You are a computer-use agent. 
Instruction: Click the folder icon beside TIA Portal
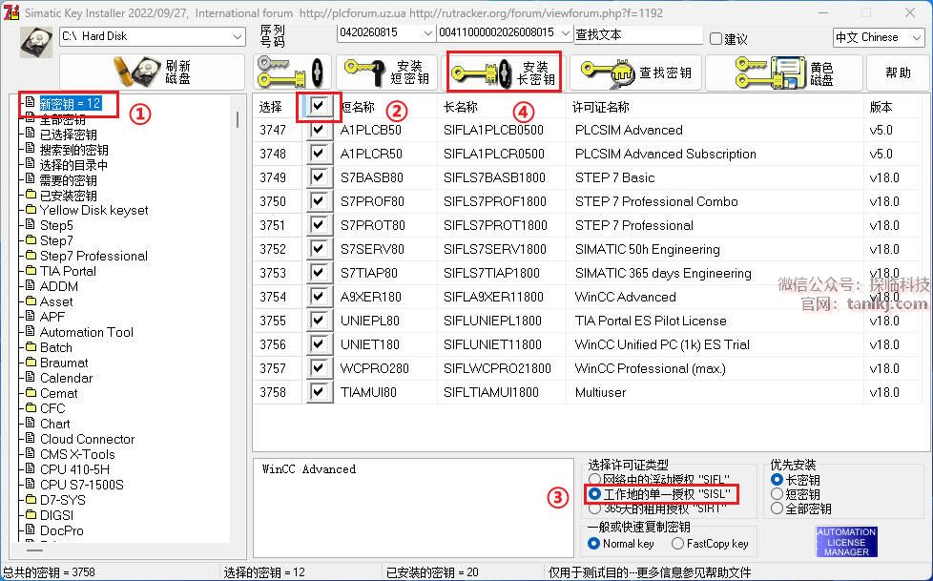coord(31,271)
